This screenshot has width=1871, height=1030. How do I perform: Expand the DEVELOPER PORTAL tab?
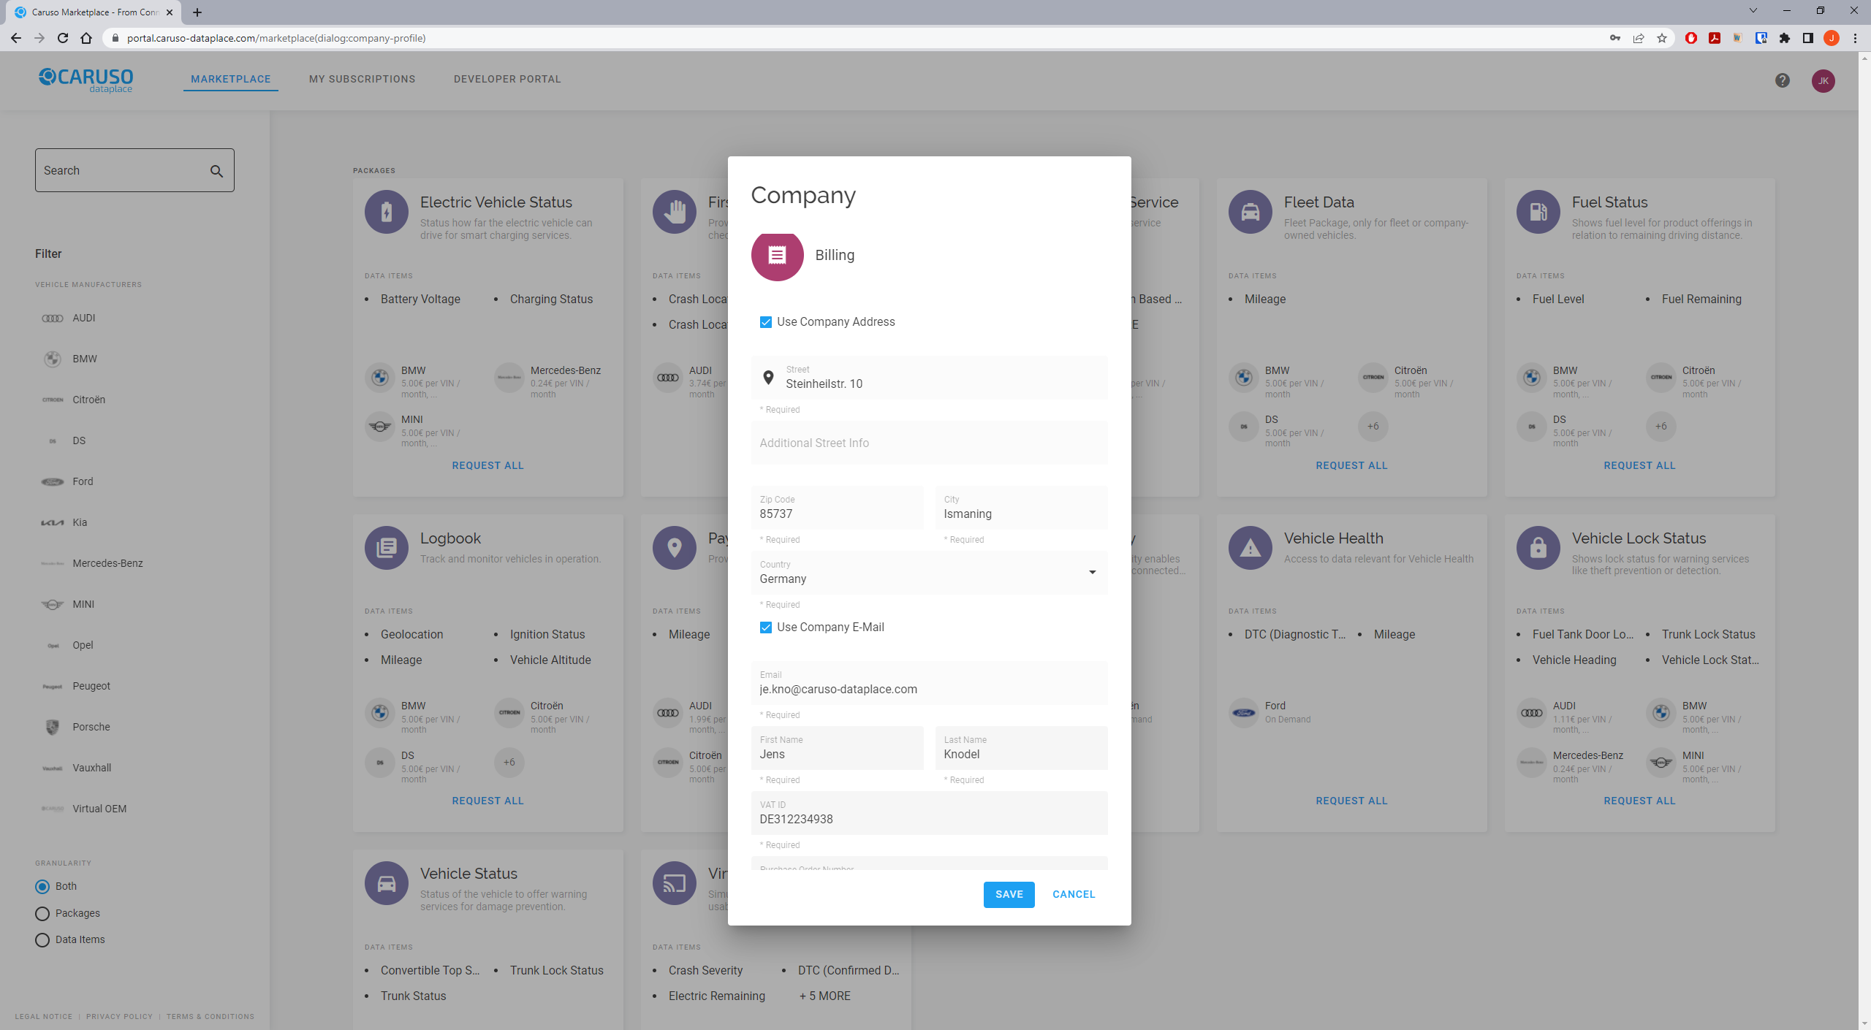(506, 77)
